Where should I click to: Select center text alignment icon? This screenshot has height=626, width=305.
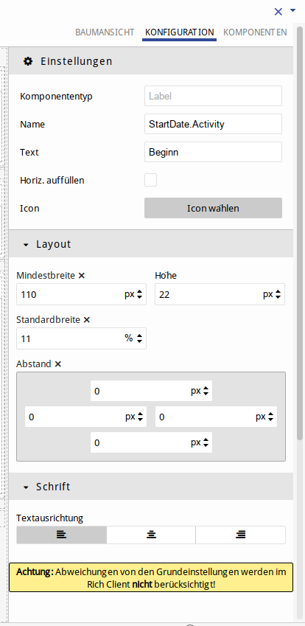tap(151, 535)
